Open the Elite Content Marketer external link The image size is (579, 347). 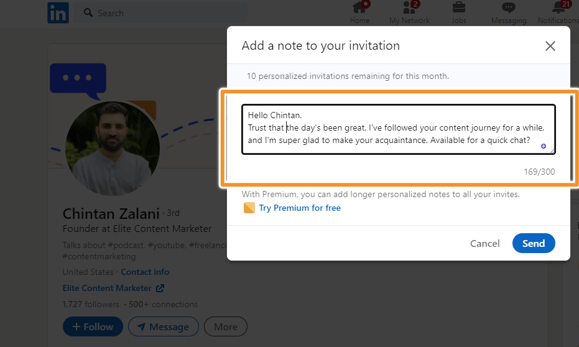point(113,289)
